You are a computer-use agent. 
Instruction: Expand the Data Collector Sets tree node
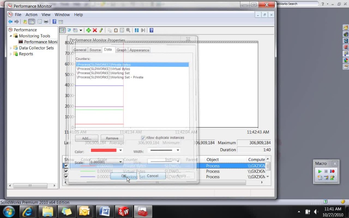tap(11, 48)
